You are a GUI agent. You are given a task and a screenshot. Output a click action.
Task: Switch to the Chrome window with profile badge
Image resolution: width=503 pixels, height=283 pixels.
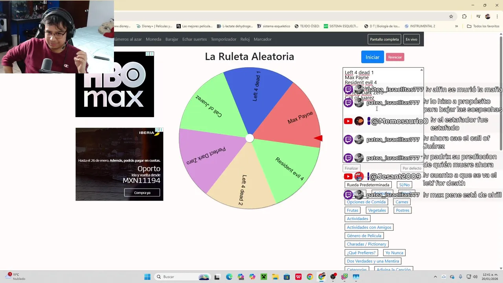click(322, 277)
